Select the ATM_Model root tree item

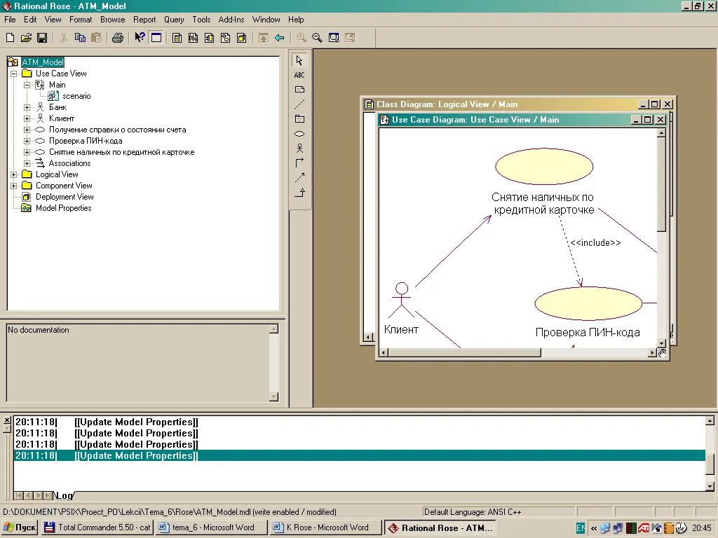[x=43, y=62]
